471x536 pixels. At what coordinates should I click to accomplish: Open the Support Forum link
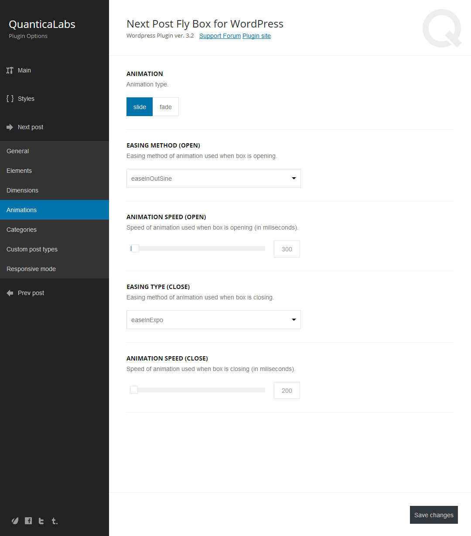pyautogui.click(x=220, y=36)
